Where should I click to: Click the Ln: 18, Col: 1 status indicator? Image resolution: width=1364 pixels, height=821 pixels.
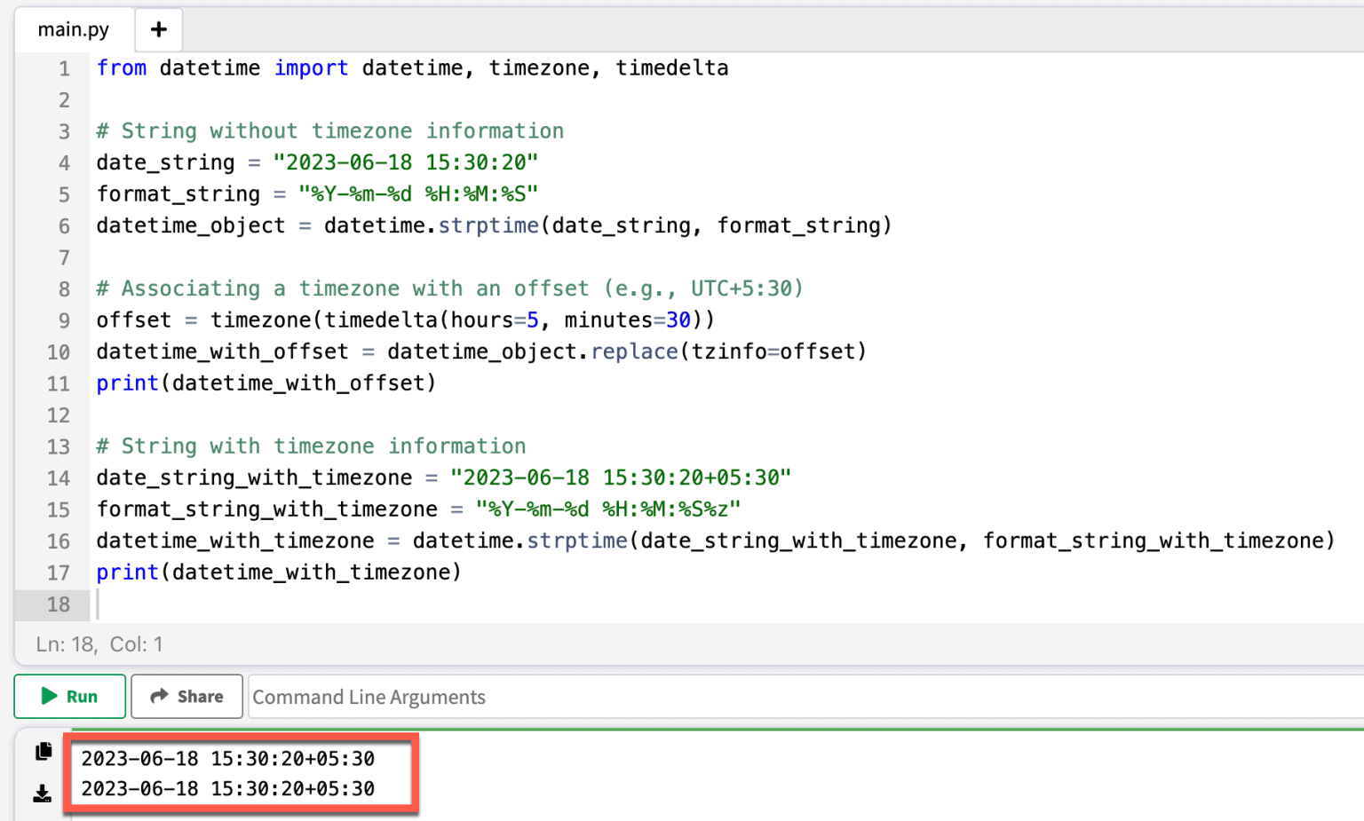pyautogui.click(x=99, y=643)
